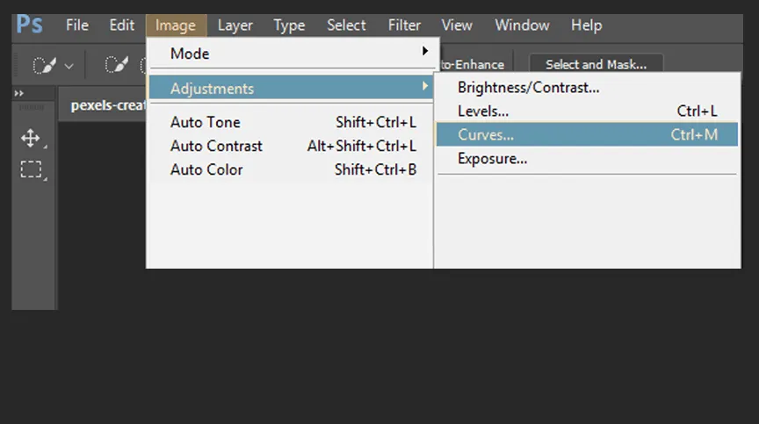The image size is (759, 424).
Task: Click the New Selection brush mode icon
Action: point(116,64)
